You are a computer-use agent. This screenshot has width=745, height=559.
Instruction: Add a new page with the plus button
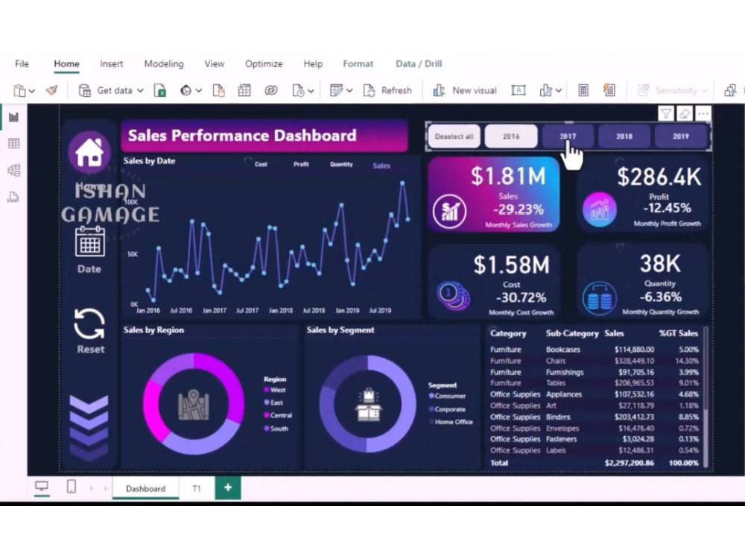point(228,487)
